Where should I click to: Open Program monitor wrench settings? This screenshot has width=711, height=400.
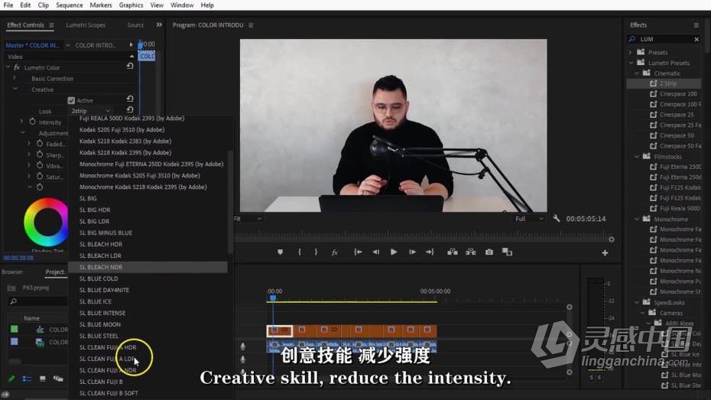click(x=557, y=219)
